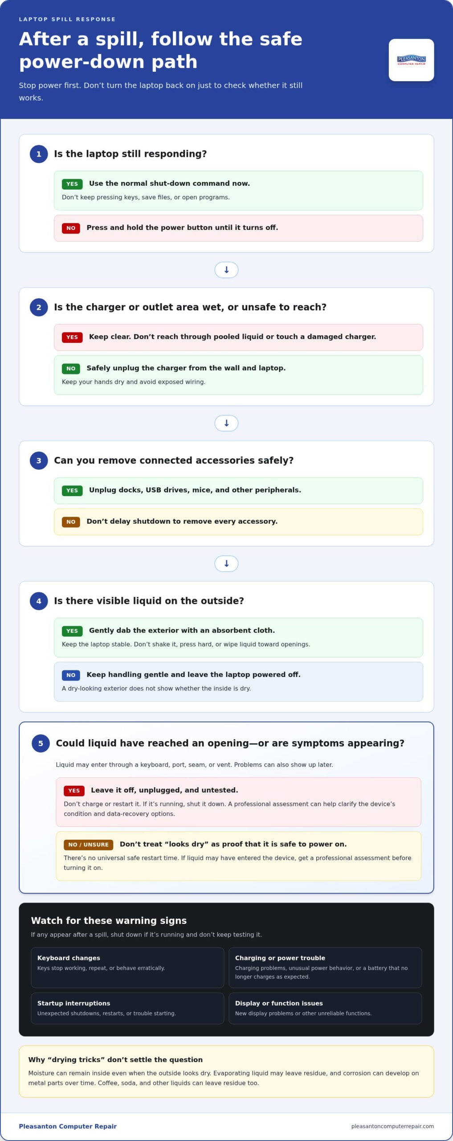Click the Pleasanton Computer Repair footer name
The image size is (453, 1141).
pyautogui.click(x=68, y=1126)
